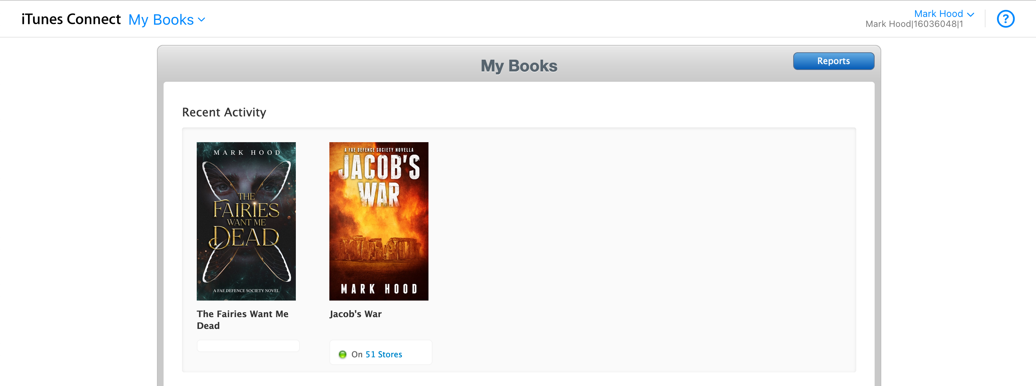Click the 'On' status label for Jacob's War
Image resolution: width=1036 pixels, height=386 pixels.
[x=356, y=354]
